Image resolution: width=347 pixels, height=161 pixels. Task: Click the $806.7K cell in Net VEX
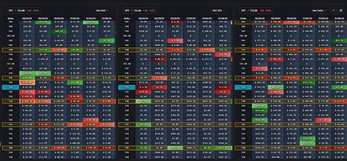point(191,148)
